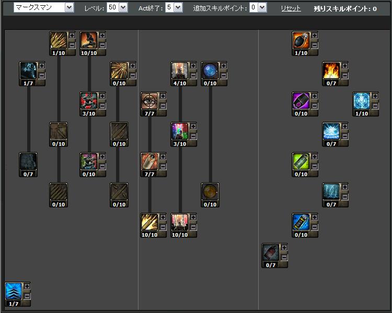Image resolution: width=392 pixels, height=313 pixels.
Task: Add a point to the golden bullets with target skill
Action: coord(133,66)
